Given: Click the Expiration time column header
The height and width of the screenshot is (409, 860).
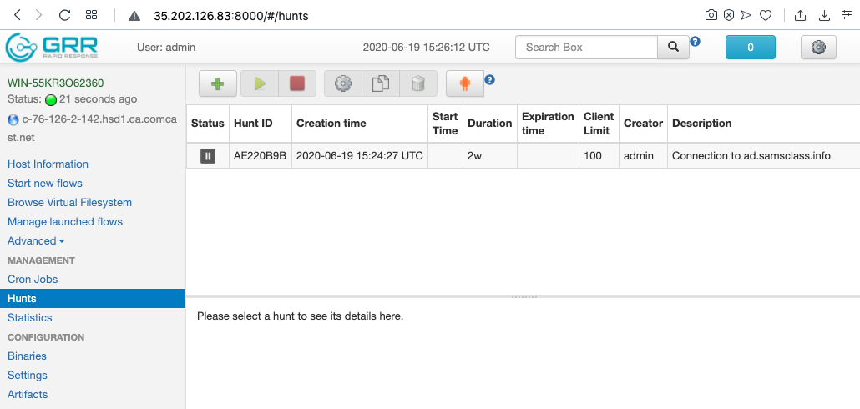Looking at the screenshot, I should [548, 124].
